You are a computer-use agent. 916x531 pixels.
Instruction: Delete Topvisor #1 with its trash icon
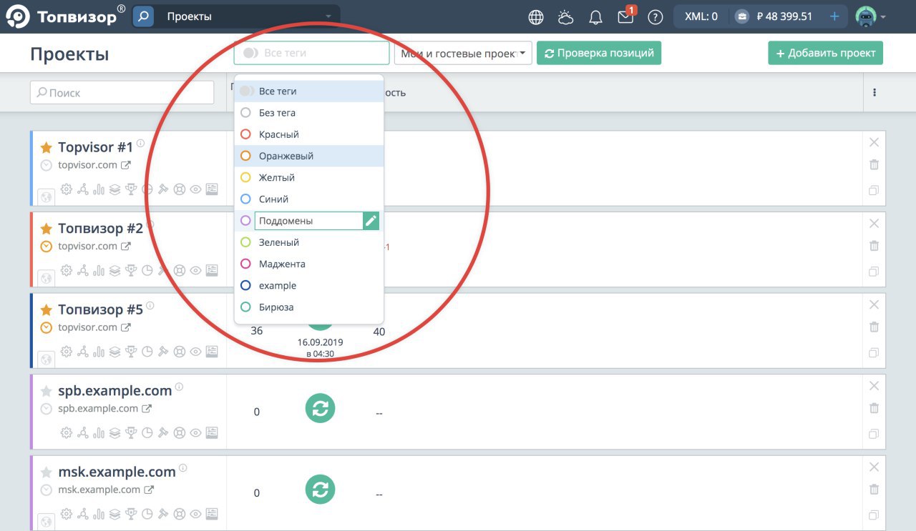[874, 165]
